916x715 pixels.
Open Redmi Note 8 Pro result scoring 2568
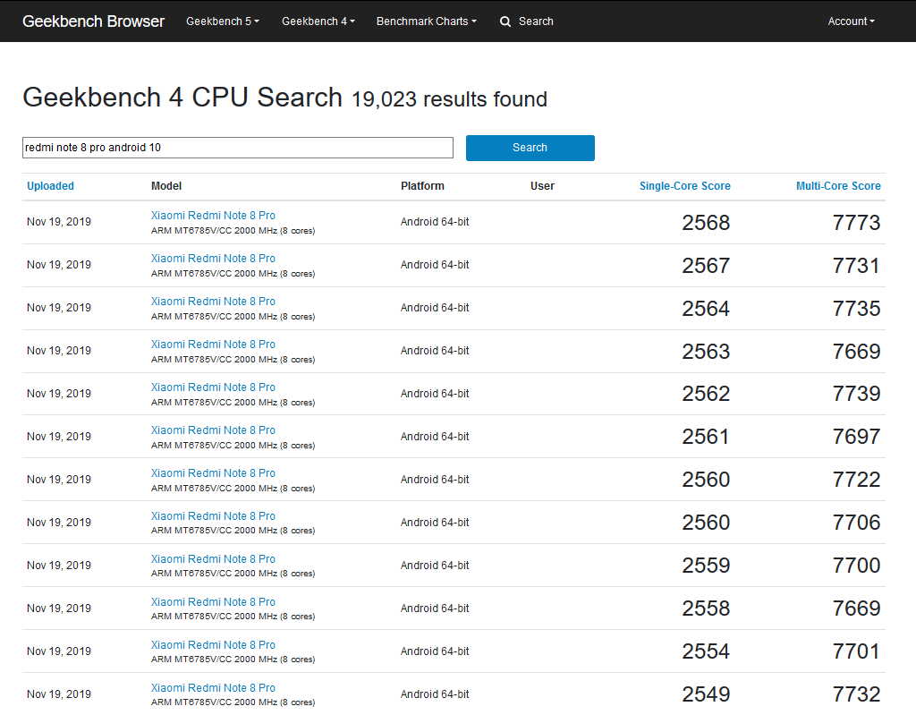(213, 215)
